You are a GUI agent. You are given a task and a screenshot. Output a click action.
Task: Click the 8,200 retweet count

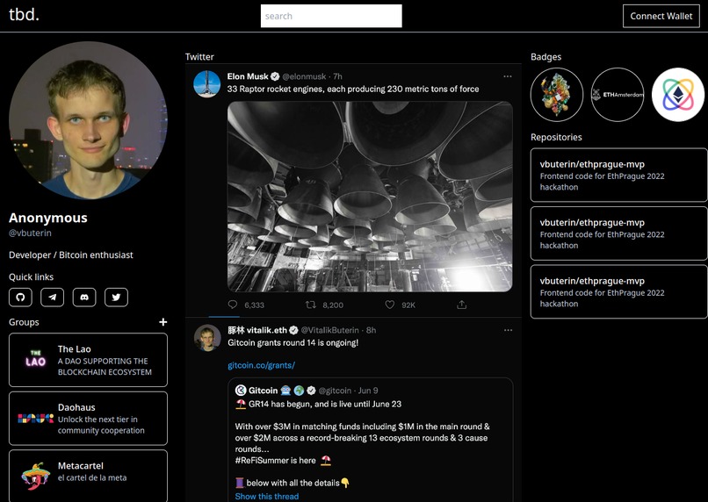coord(333,305)
